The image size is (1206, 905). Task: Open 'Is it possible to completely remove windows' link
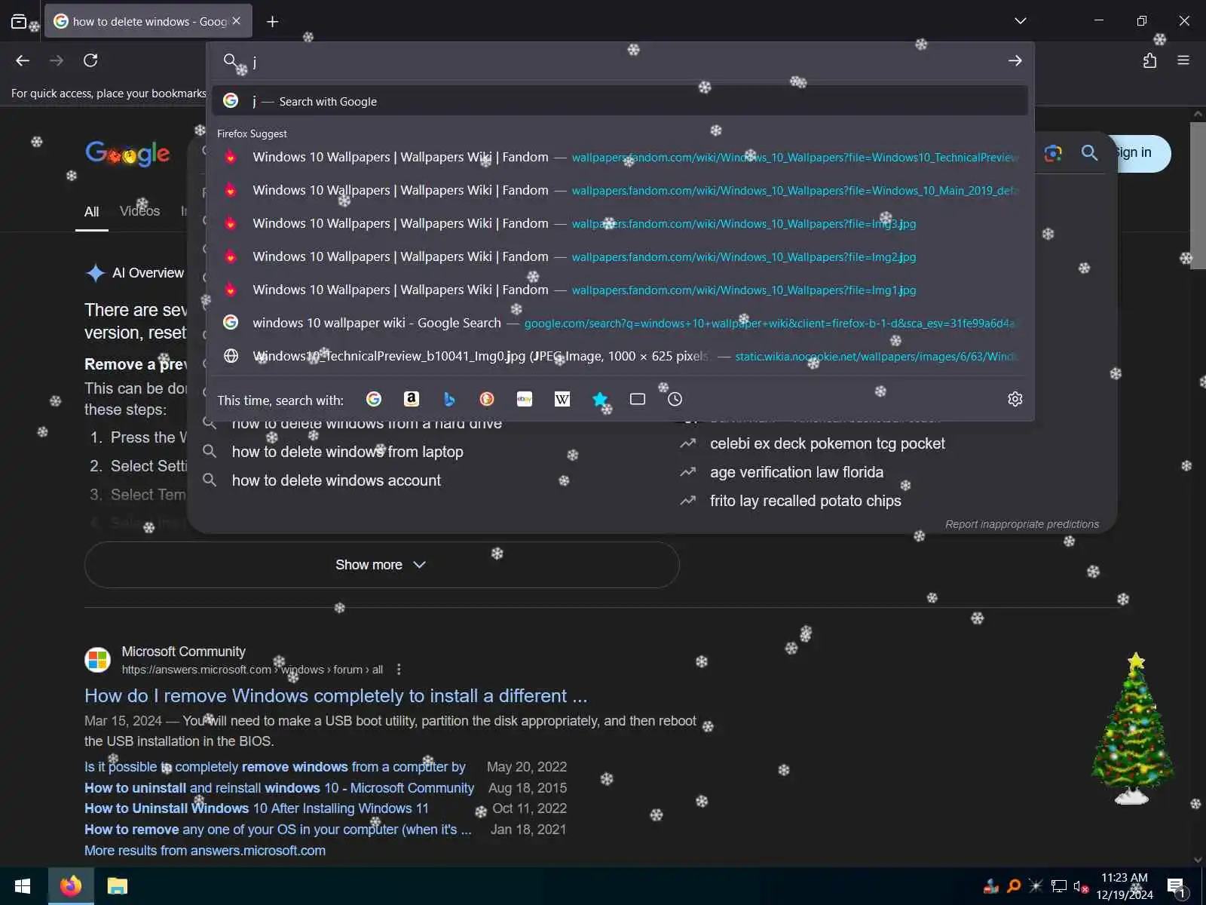(x=275, y=767)
